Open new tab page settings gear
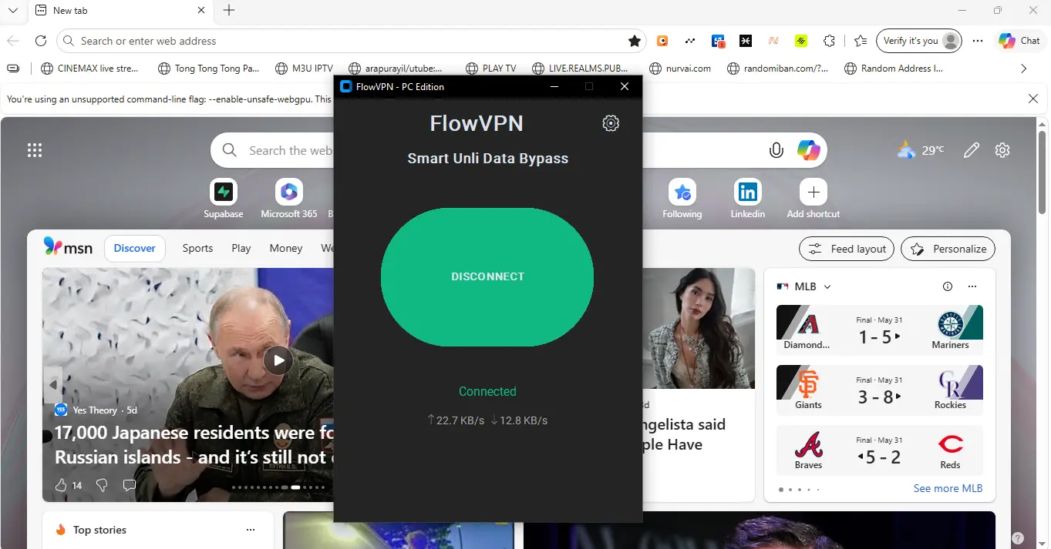The width and height of the screenshot is (1051, 549). coord(1002,150)
